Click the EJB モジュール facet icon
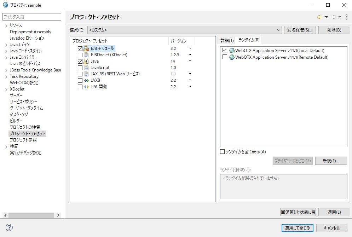 86,48
